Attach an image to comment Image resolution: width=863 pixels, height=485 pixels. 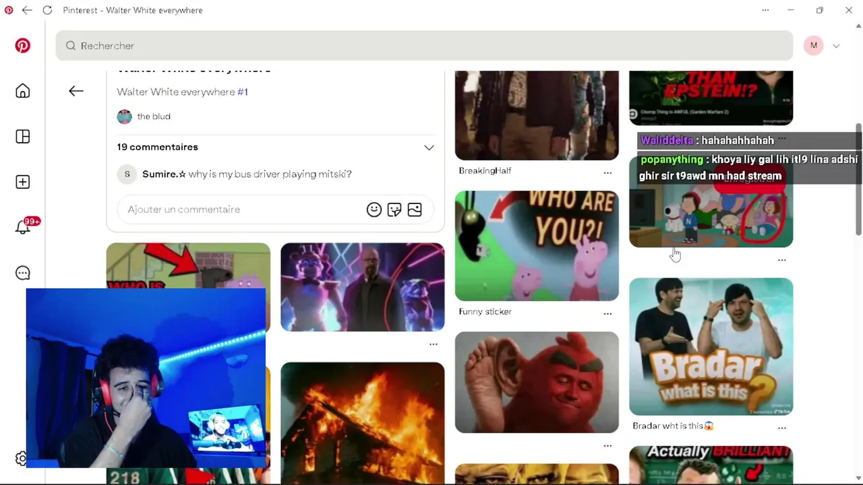click(415, 209)
